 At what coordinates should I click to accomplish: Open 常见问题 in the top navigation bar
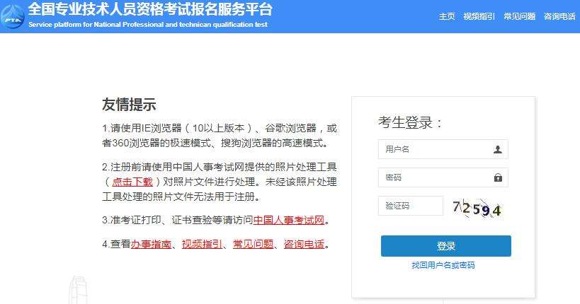click(x=519, y=16)
